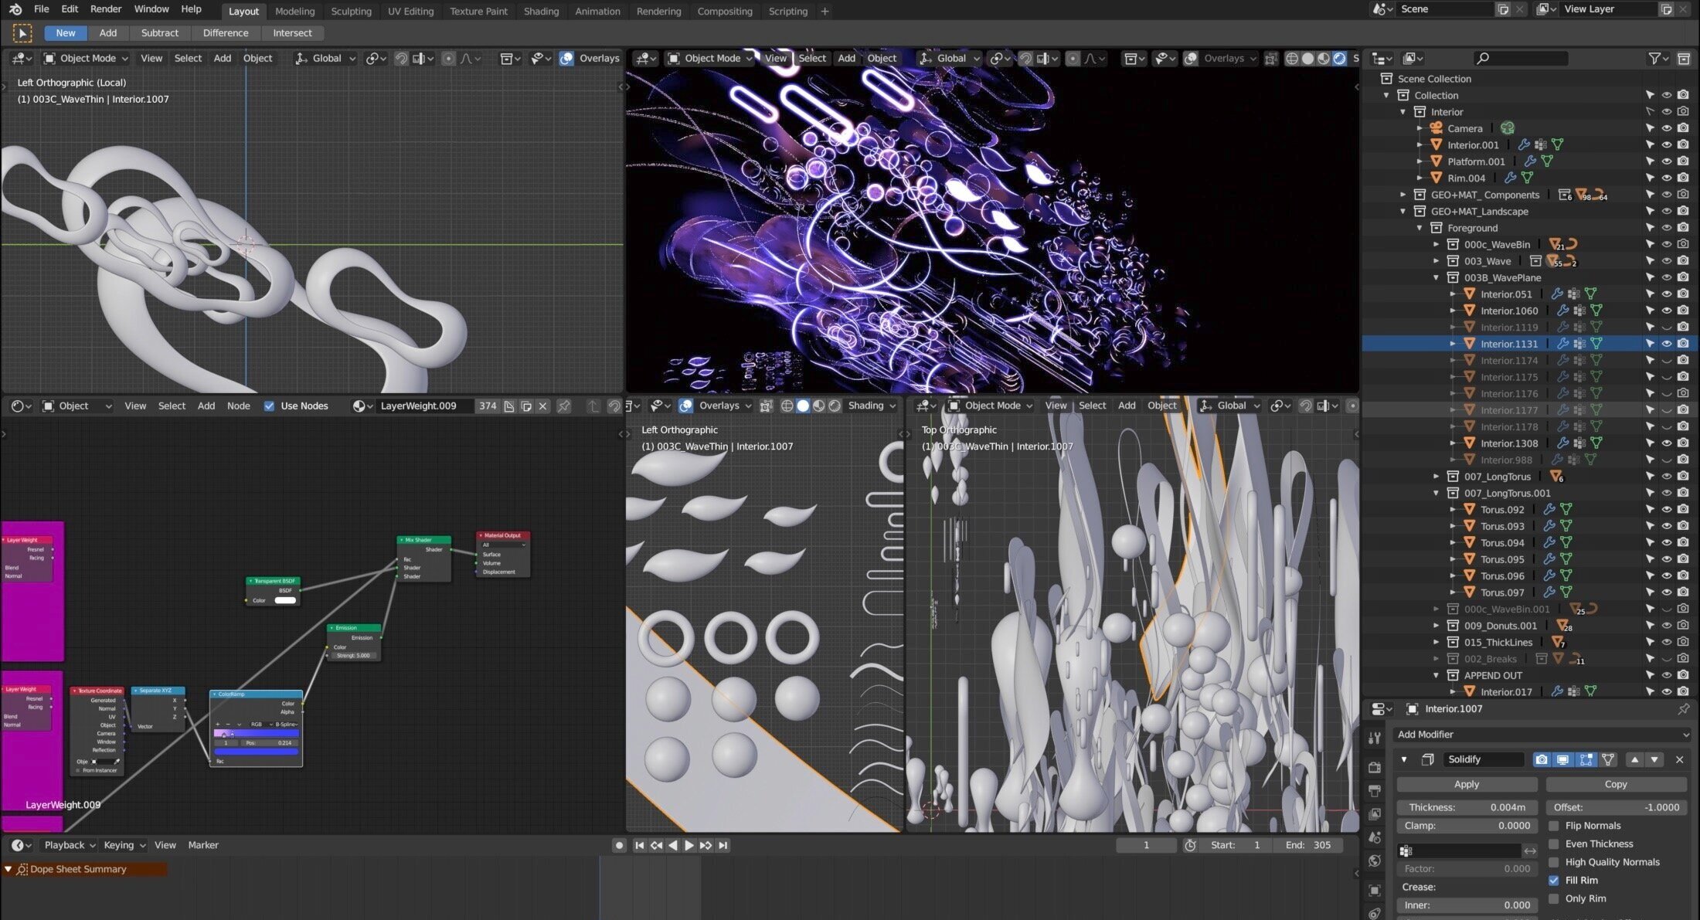
Task: Unlink LayerWeight.009 material with X icon
Action: [542, 406]
